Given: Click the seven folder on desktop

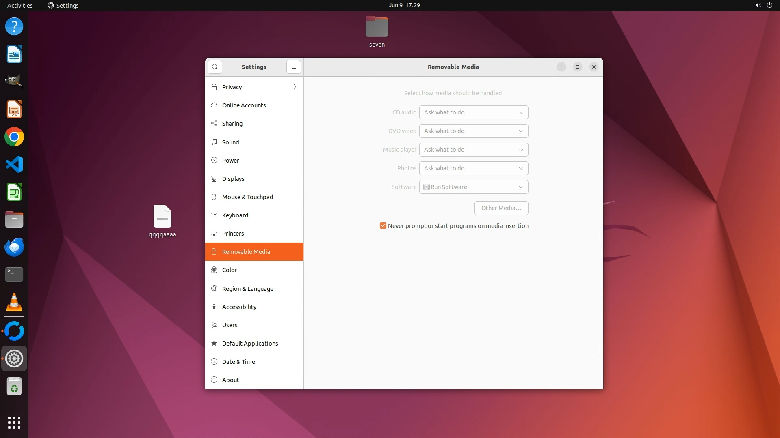Looking at the screenshot, I should 377,28.
